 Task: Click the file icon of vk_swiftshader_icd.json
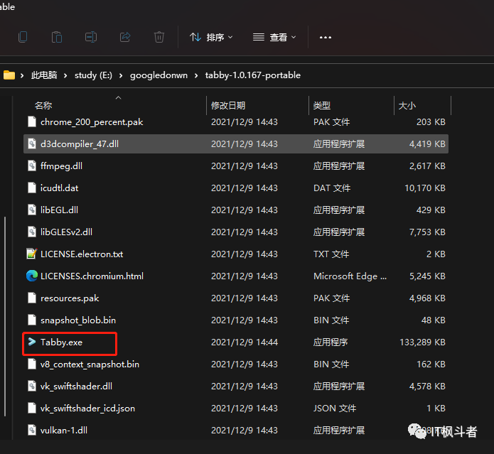[32, 408]
